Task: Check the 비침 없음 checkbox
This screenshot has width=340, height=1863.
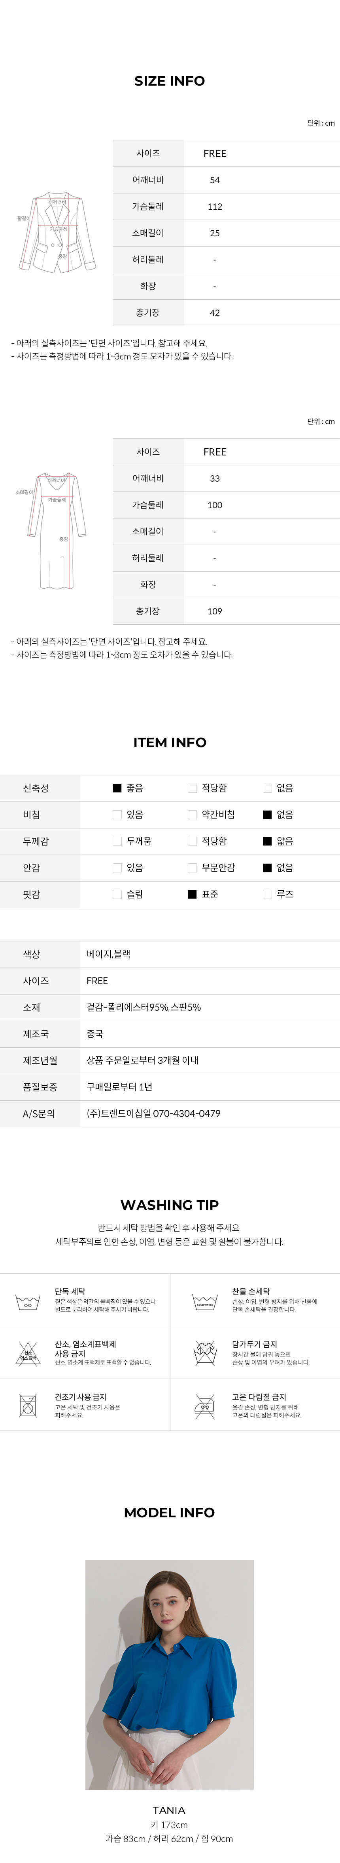Action: pyautogui.click(x=267, y=814)
